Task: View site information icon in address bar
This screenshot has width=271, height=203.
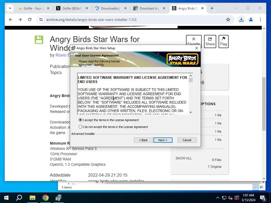Action: [41, 20]
